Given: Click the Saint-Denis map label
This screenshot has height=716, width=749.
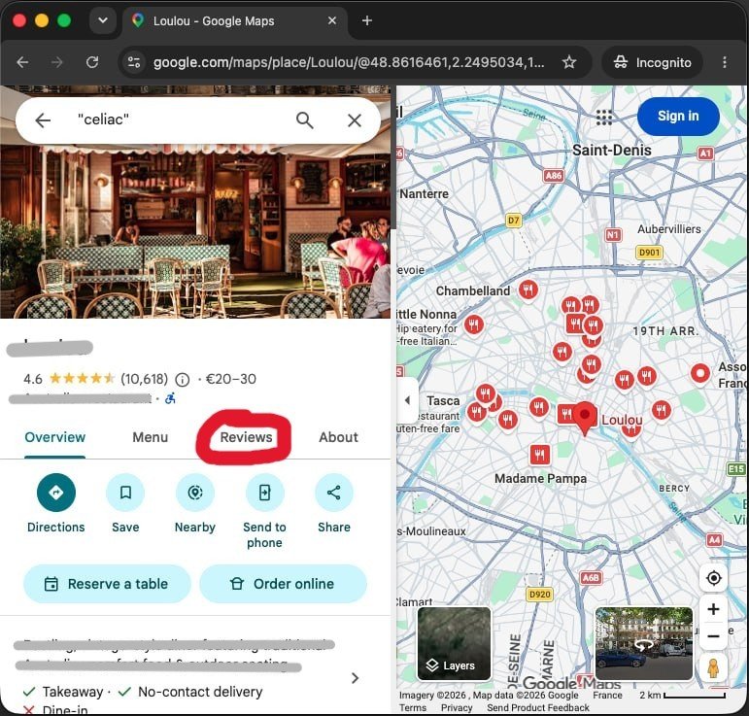Looking at the screenshot, I should (x=611, y=150).
